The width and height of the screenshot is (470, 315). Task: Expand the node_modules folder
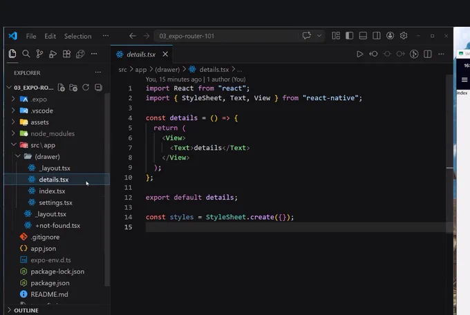click(x=13, y=133)
